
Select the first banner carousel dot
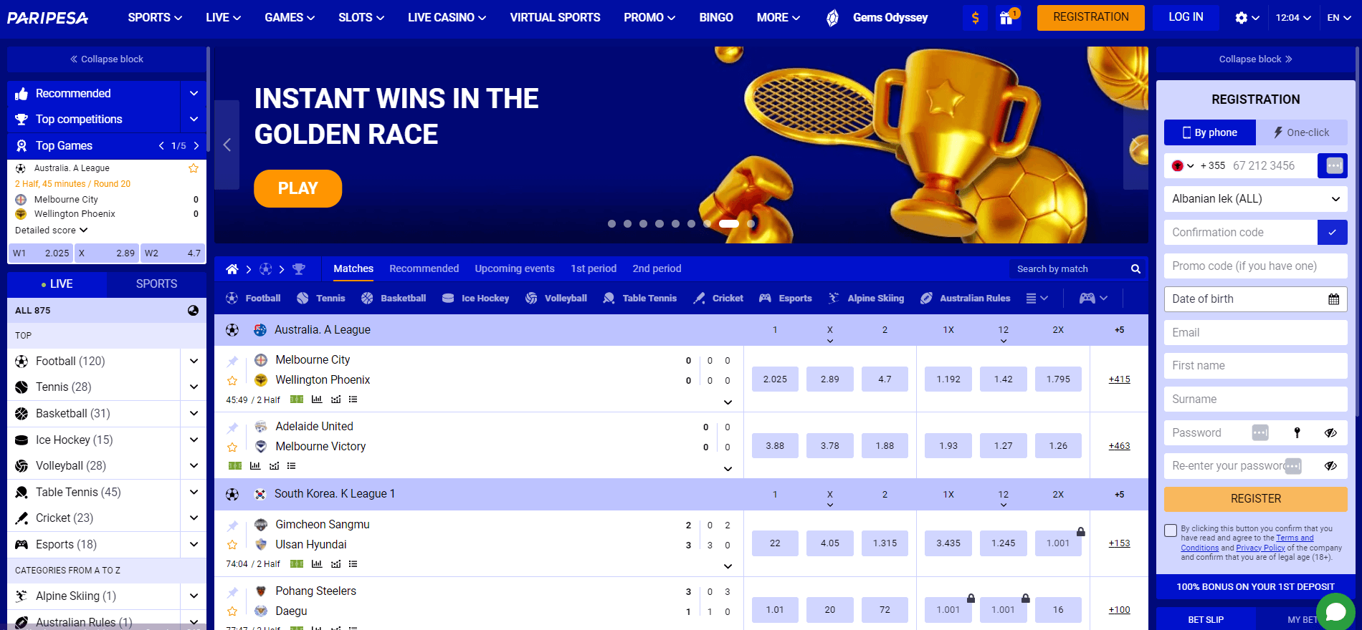click(611, 224)
